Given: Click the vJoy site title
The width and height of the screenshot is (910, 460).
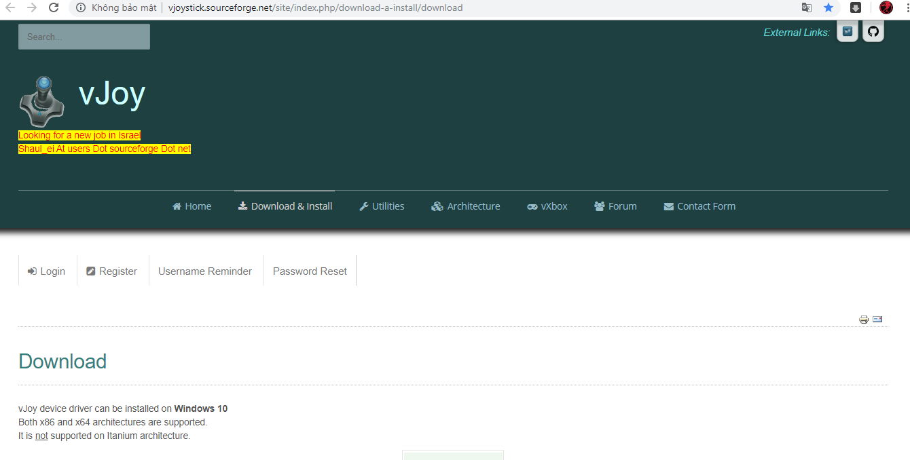Looking at the screenshot, I should point(112,94).
